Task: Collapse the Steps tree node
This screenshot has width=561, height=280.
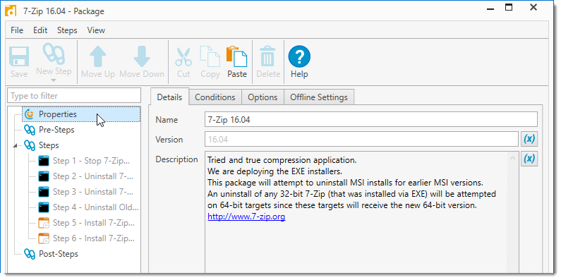Action: click(16, 145)
